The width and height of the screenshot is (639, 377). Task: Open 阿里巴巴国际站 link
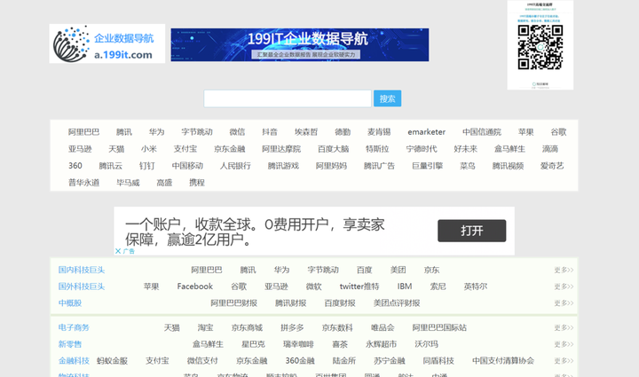(x=439, y=327)
